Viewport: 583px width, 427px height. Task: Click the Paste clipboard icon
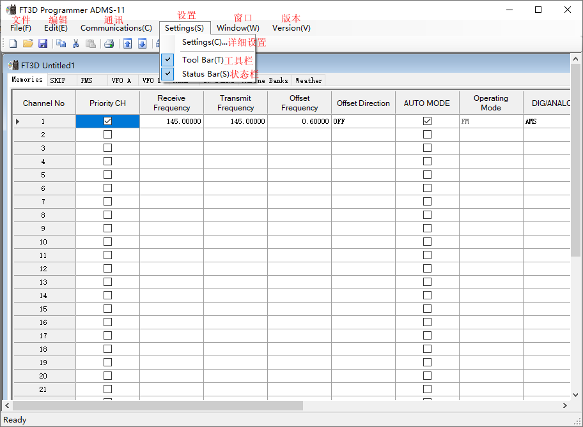point(91,43)
